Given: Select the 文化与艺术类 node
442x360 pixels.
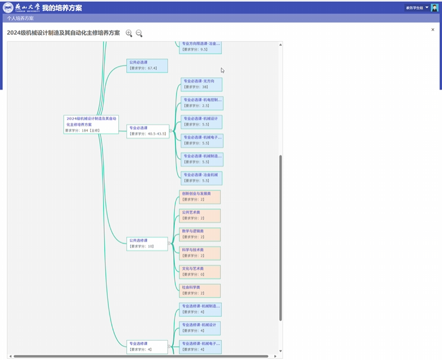Looking at the screenshot, I should (x=200, y=272).
